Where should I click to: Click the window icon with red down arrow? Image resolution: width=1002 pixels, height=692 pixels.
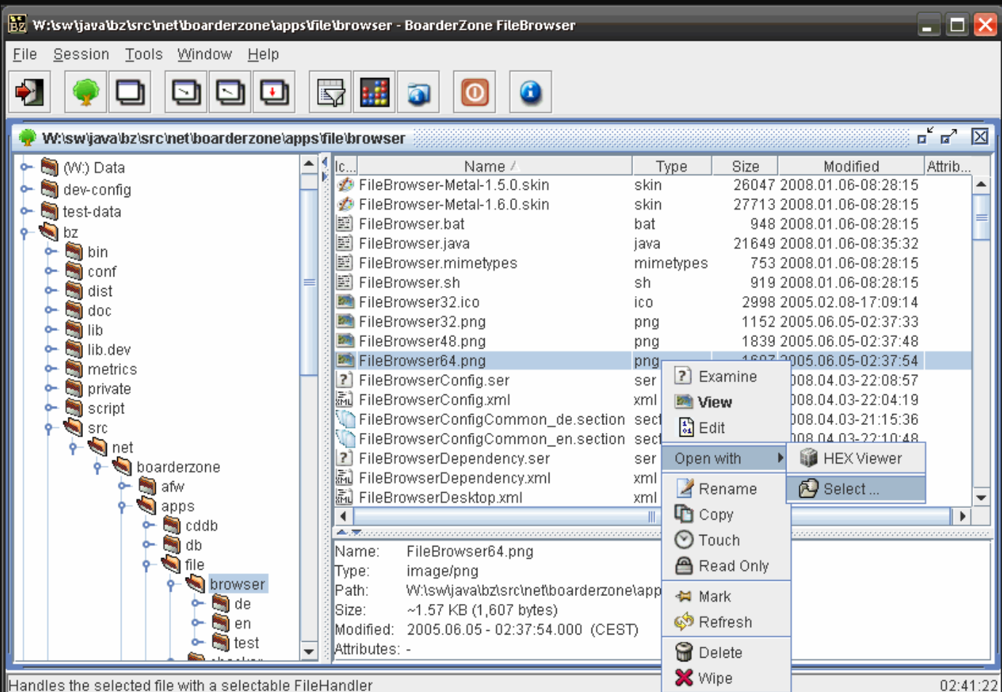tap(274, 92)
